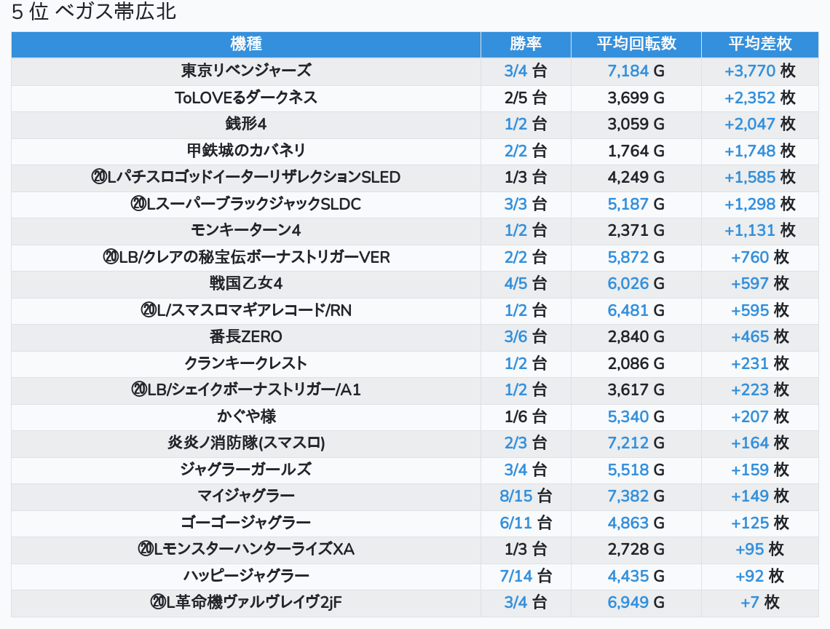Select the 銭形4 machine entry
Screen dimensions: 830x629
(x=246, y=124)
